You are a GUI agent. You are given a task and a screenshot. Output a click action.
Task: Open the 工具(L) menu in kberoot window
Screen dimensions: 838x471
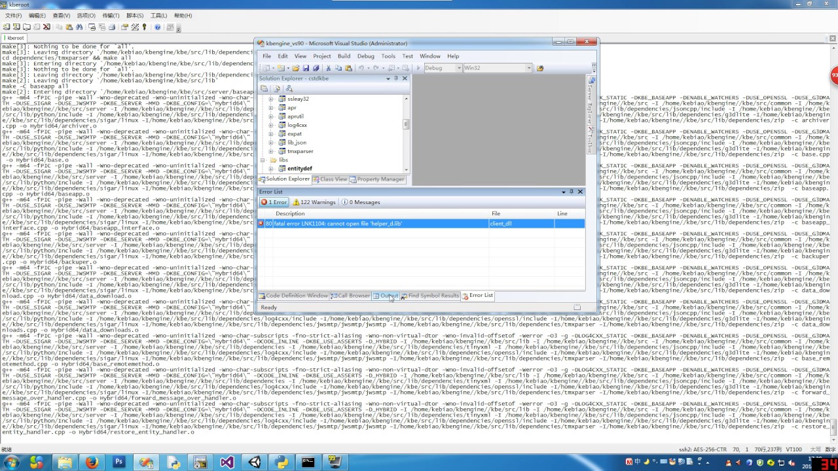[x=159, y=16]
